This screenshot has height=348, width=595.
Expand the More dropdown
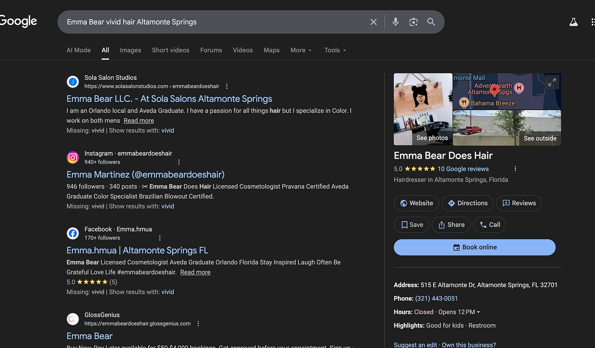(301, 50)
